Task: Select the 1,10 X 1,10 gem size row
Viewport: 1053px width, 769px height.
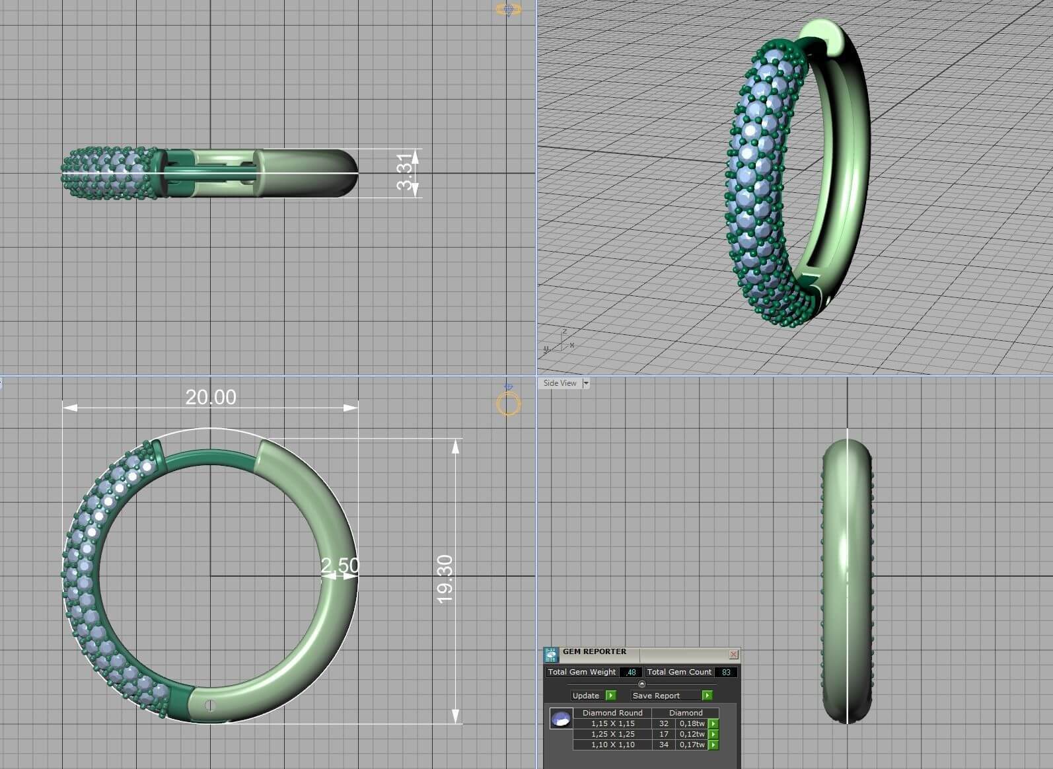Action: [x=645, y=745]
